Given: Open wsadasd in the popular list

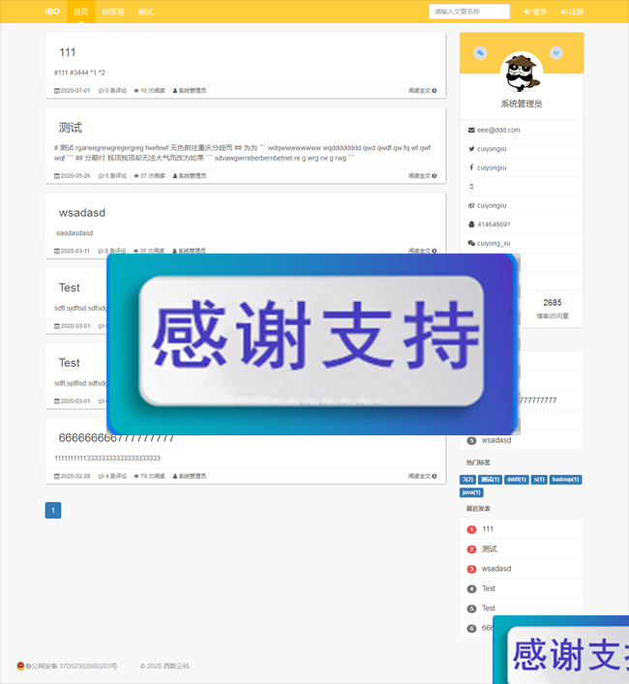Looking at the screenshot, I should pyautogui.click(x=496, y=440).
